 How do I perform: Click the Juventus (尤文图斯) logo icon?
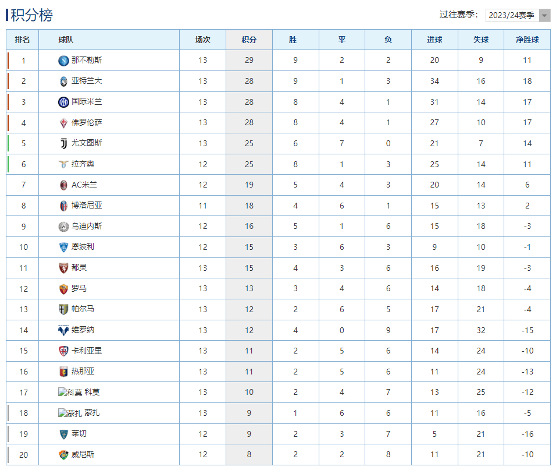[63, 143]
